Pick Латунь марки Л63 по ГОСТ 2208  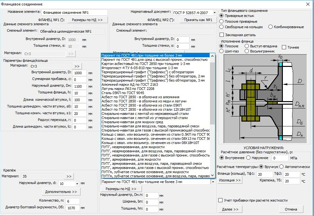[134, 89]
